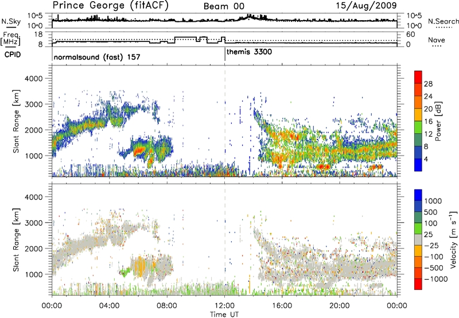The image size is (459, 318).
Task: Click the 4 label on the Power colorbar
Action: point(426,159)
